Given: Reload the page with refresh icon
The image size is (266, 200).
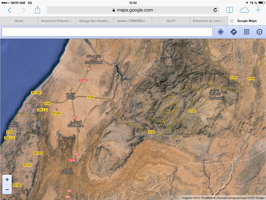Looking at the screenshot, I should [215, 10].
